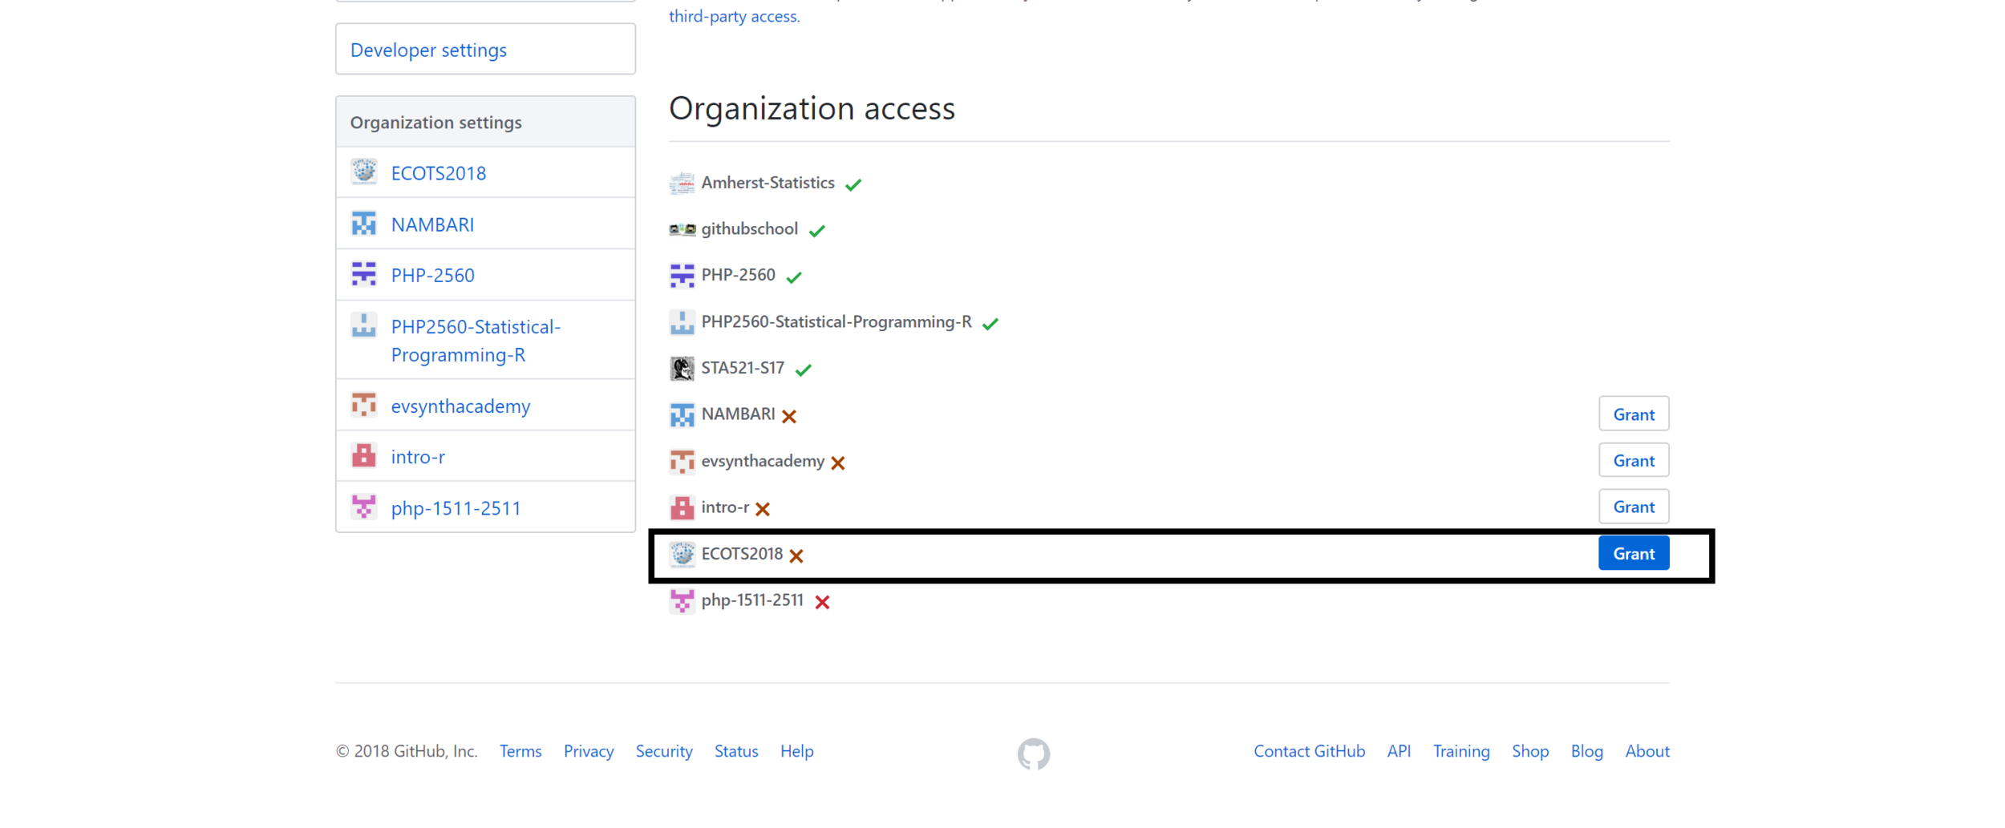Open Shop footer link
This screenshot has width=2005, height=828.
[x=1529, y=752]
